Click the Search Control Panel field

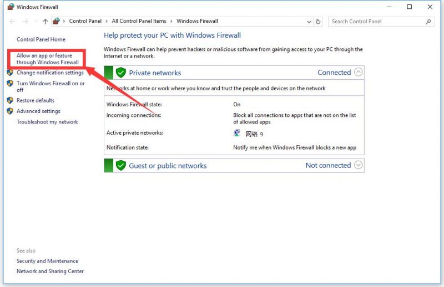coord(381,22)
